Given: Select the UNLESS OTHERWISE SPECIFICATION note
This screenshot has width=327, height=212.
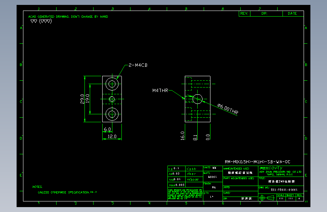Looking at the screenshot, I should pos(67,192).
